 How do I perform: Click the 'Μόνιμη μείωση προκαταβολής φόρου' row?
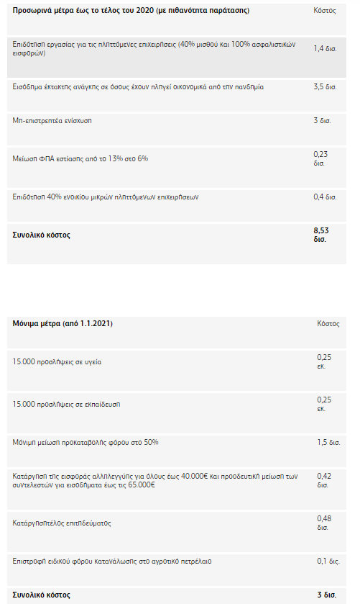177,451
